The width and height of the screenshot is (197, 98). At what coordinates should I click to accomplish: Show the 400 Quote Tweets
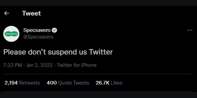tap(68, 83)
